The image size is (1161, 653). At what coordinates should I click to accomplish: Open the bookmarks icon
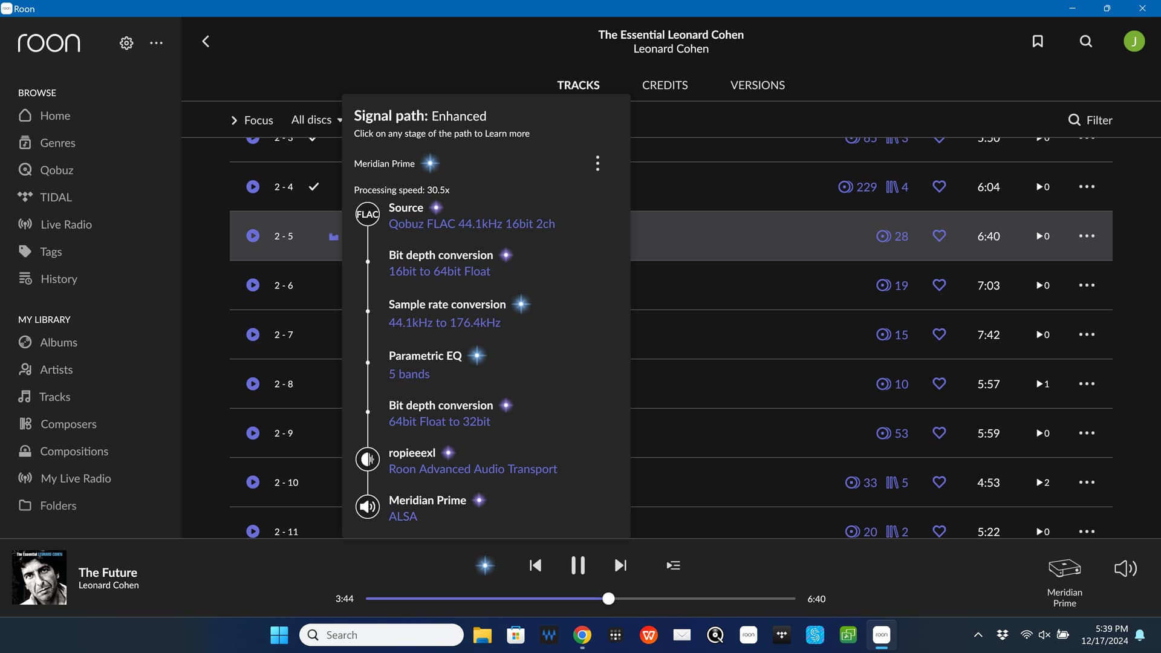tap(1038, 41)
